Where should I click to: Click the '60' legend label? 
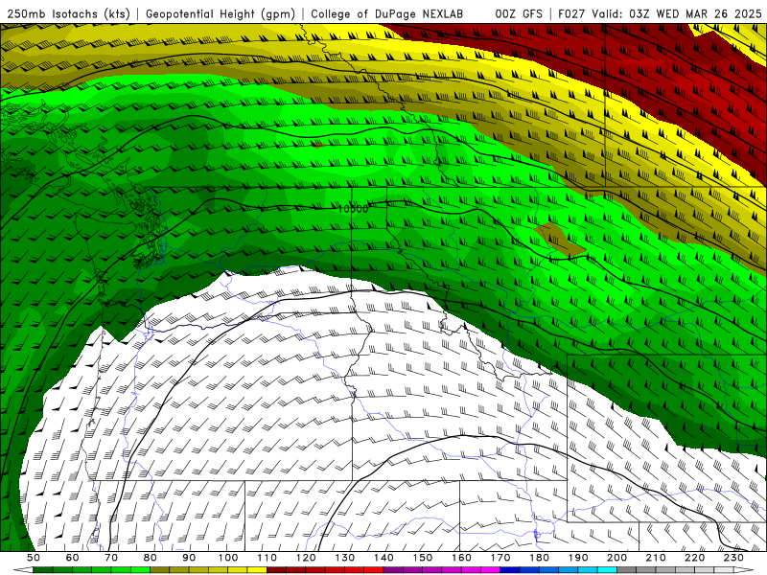tap(73, 558)
